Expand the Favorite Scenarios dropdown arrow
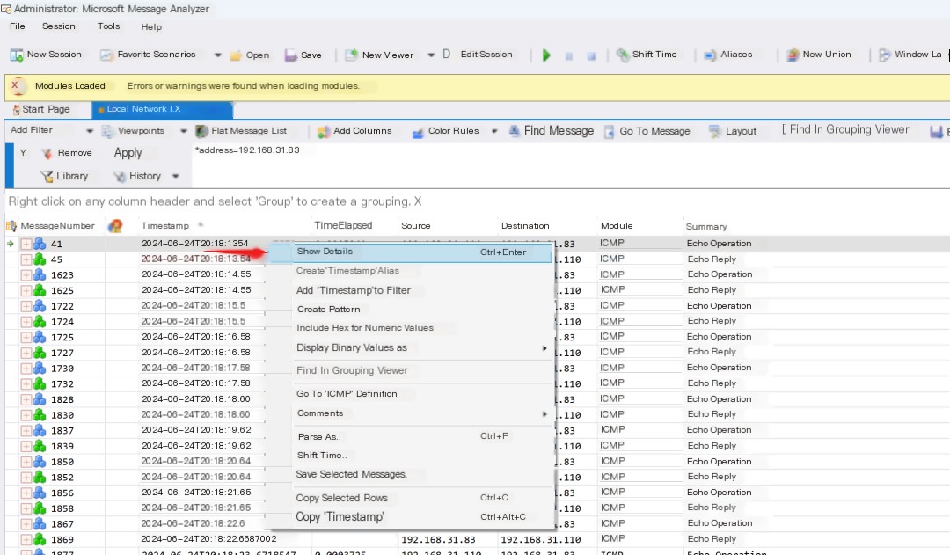The height and width of the screenshot is (555, 950). [217, 55]
